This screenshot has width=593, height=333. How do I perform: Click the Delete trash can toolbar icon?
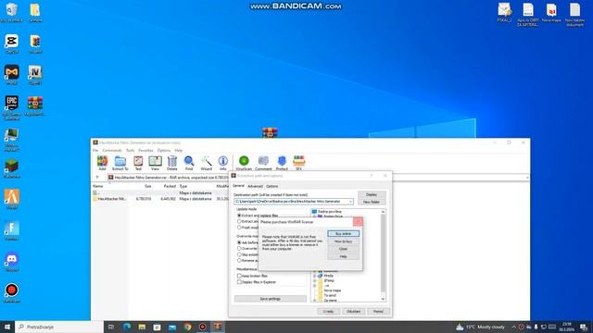[172, 163]
